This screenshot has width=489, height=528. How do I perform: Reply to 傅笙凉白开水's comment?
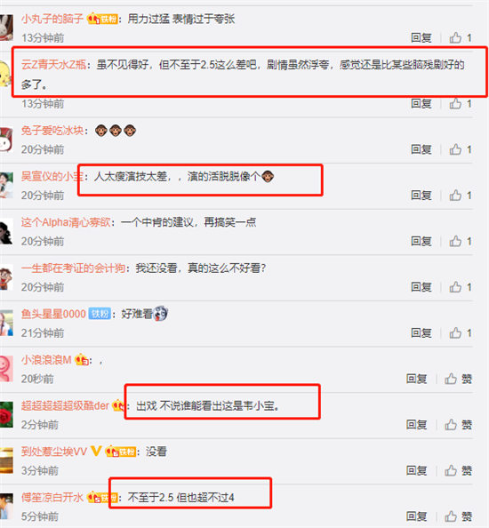tap(416, 516)
